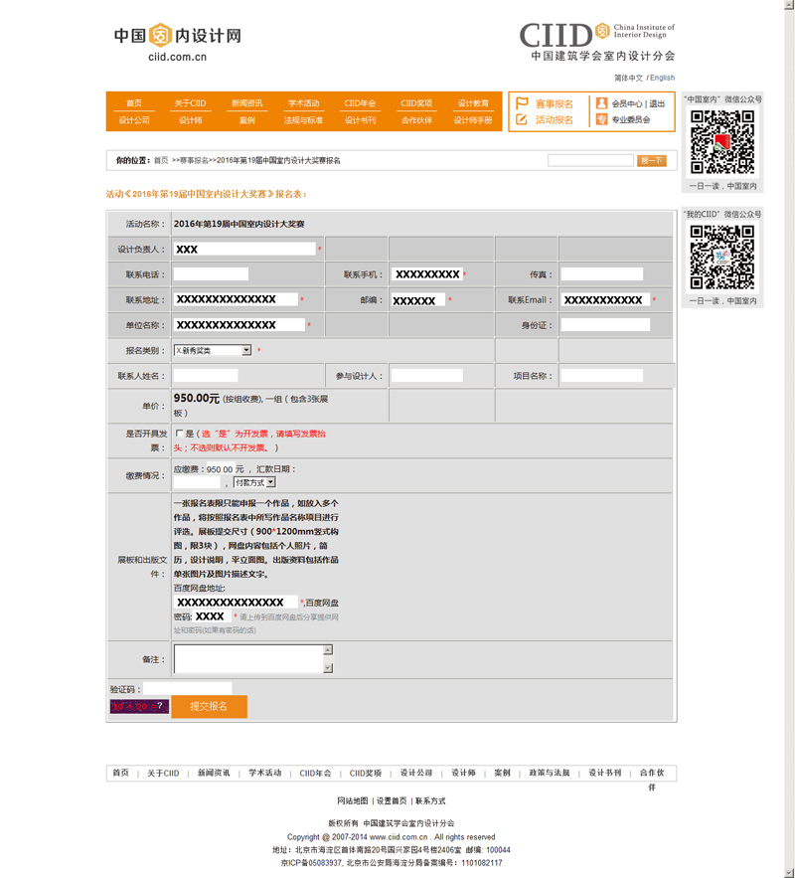
Task: Click the captcha image to refresh it
Action: [x=138, y=706]
